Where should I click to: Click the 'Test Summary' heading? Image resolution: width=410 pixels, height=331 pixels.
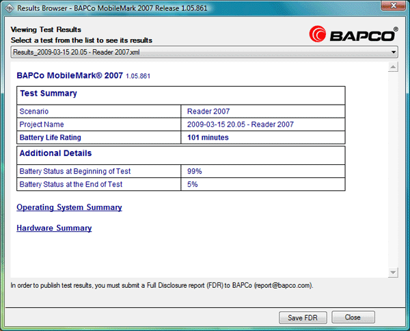click(x=49, y=93)
